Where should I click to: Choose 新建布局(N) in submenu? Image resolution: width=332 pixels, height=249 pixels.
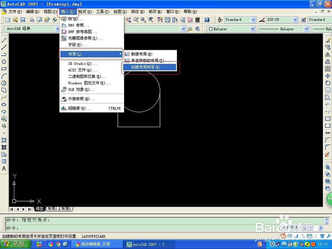(150, 54)
